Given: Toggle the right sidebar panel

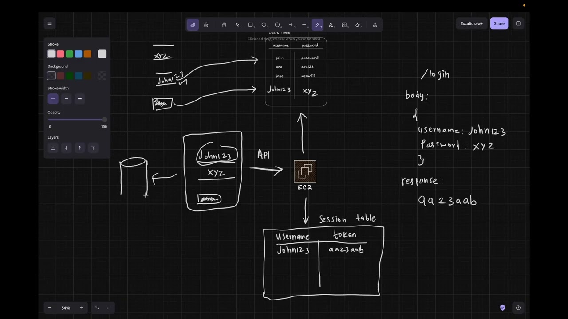Looking at the screenshot, I should point(518,23).
